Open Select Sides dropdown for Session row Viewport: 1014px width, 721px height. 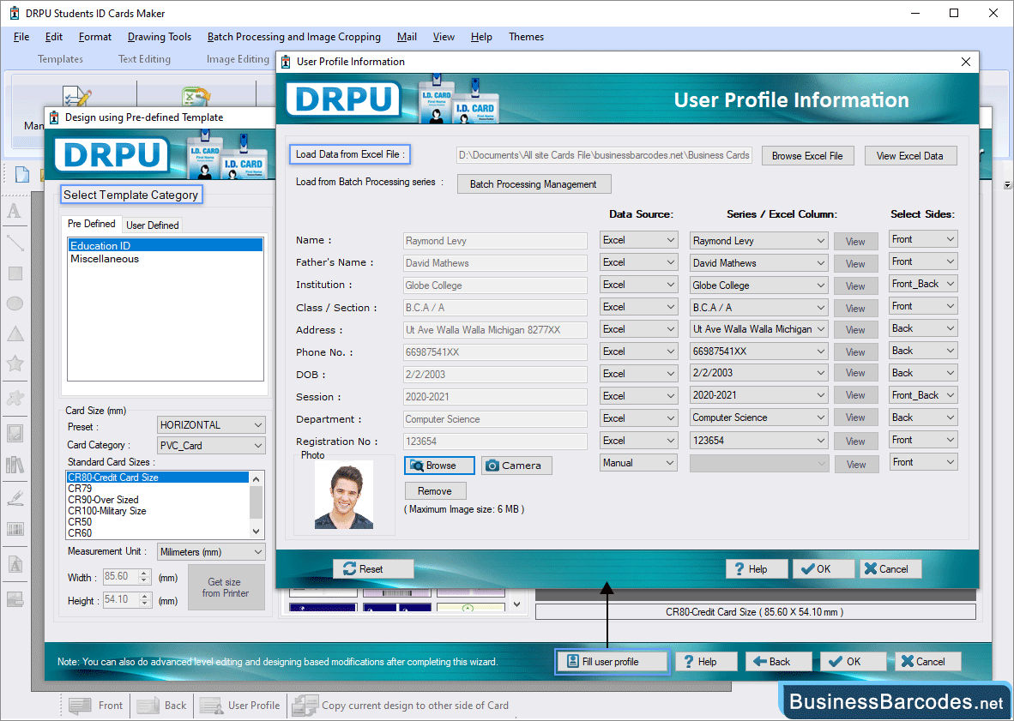tap(923, 394)
